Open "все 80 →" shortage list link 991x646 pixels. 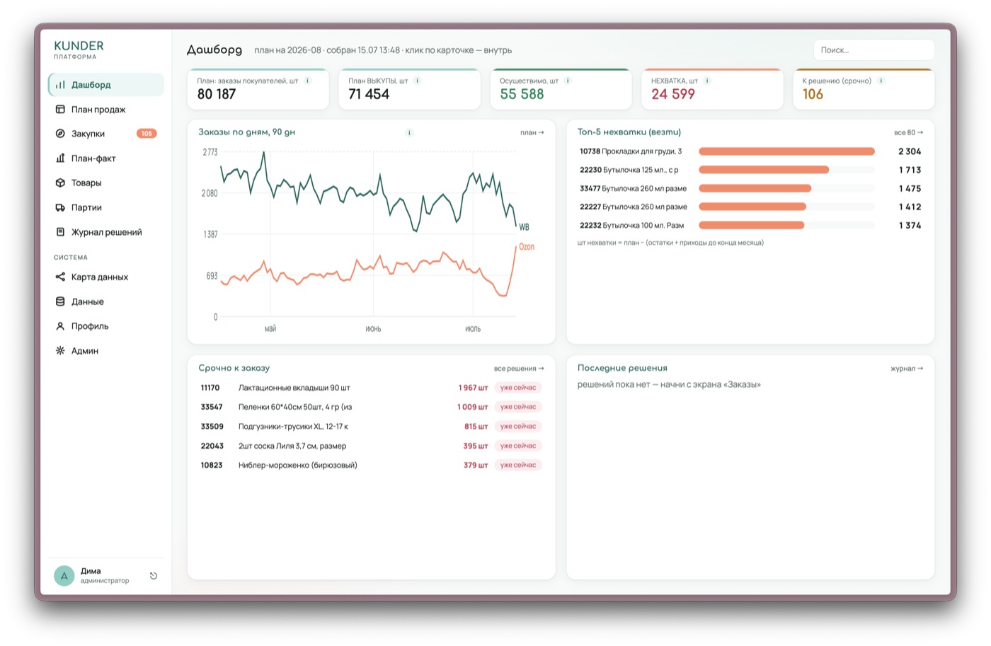pos(908,132)
